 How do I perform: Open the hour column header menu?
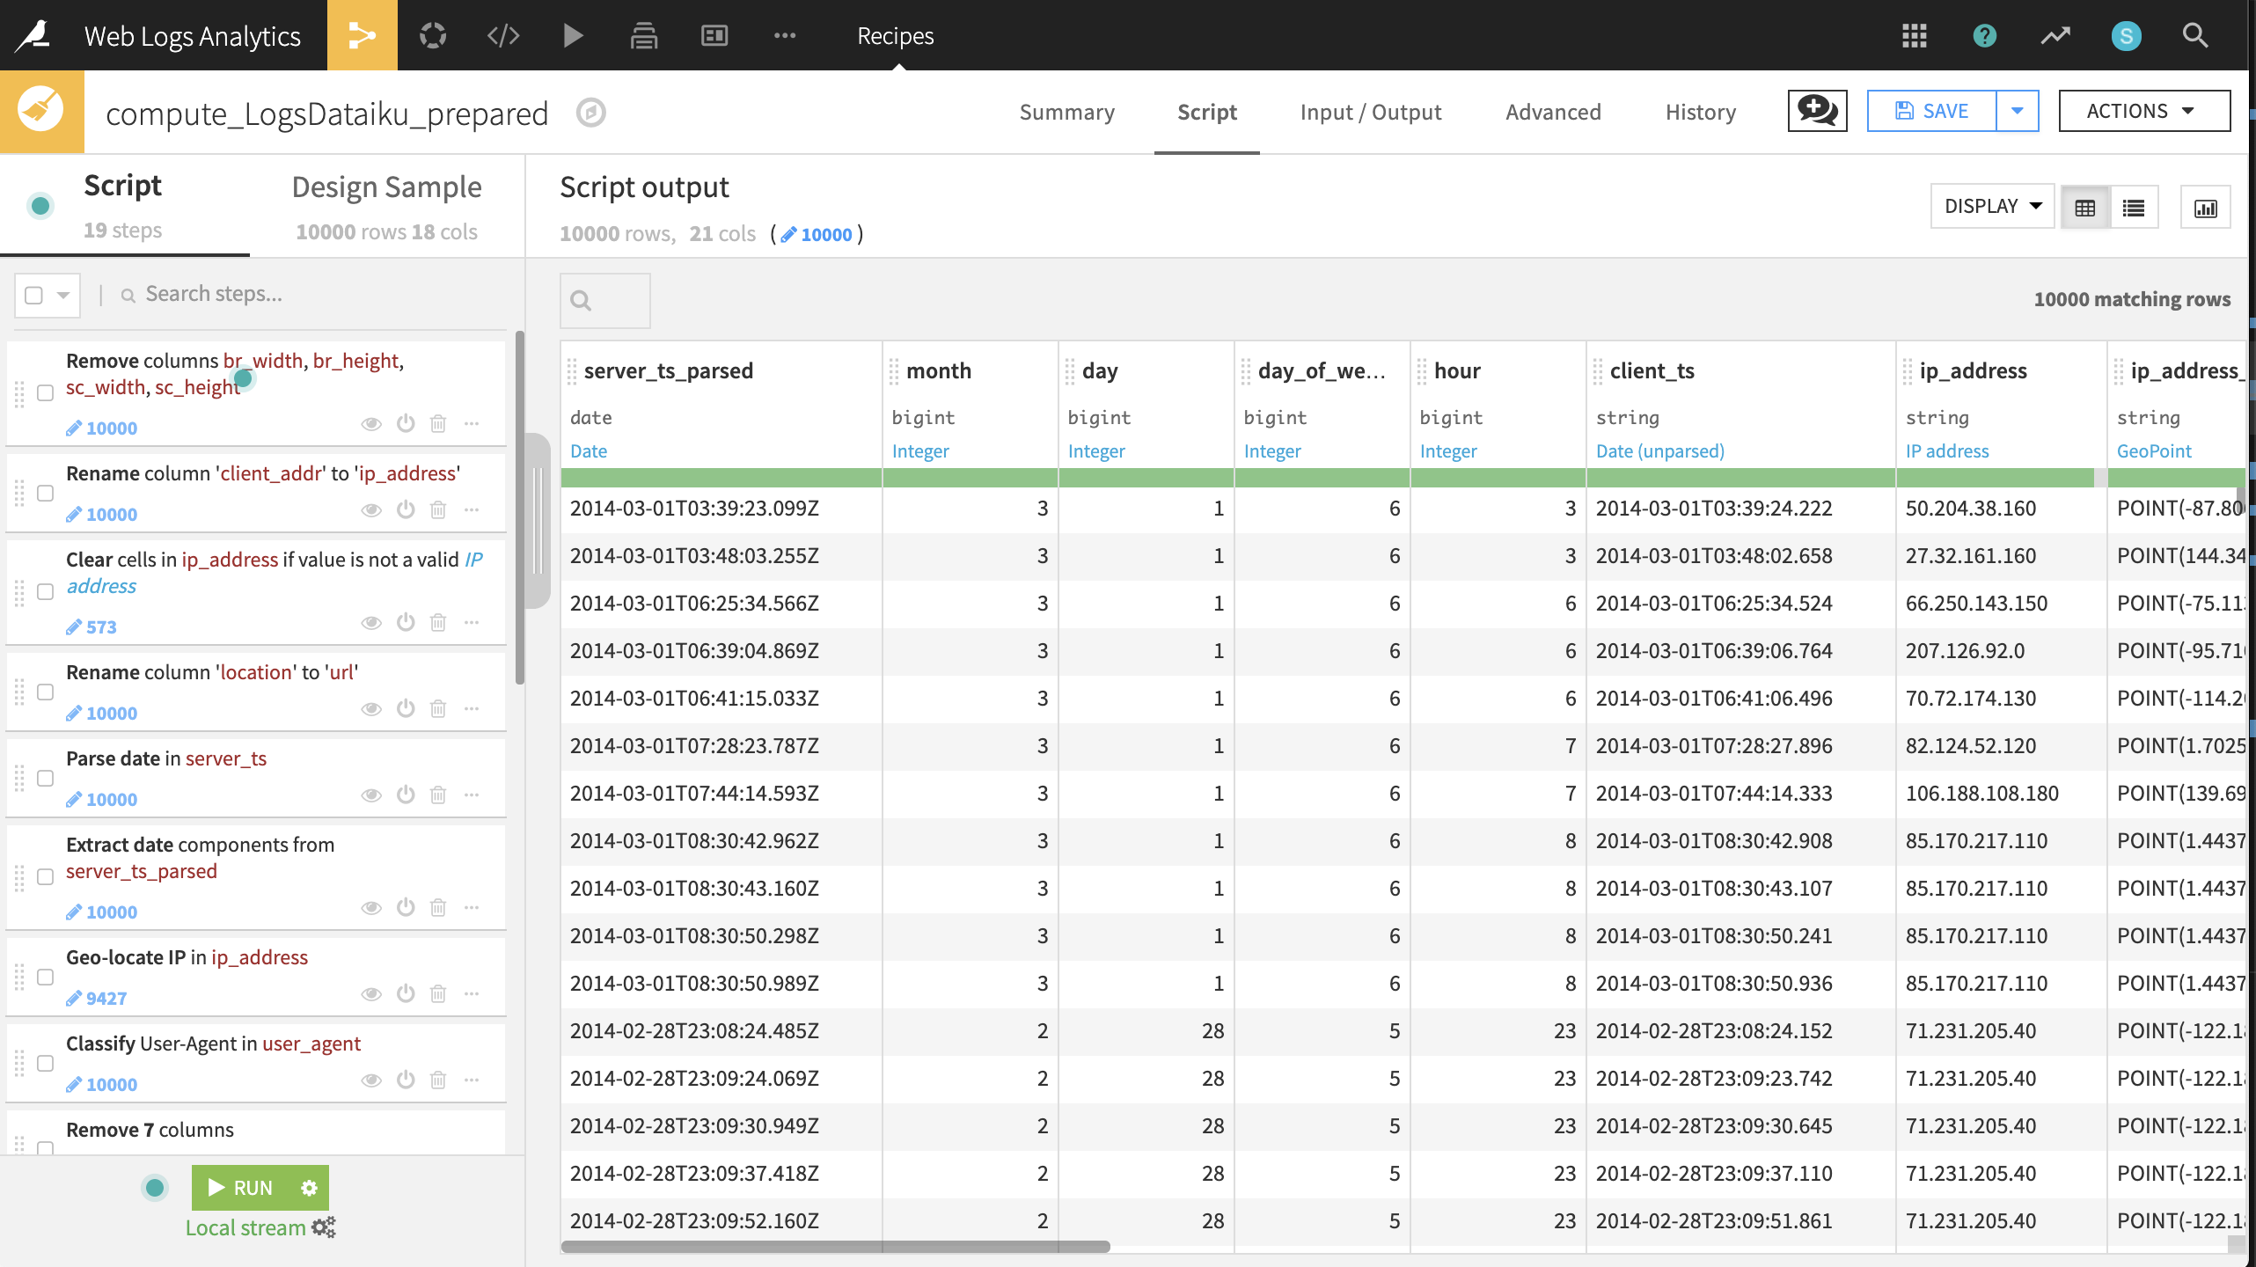pyautogui.click(x=1457, y=371)
